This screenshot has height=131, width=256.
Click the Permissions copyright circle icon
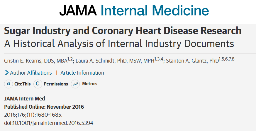coord(37,84)
